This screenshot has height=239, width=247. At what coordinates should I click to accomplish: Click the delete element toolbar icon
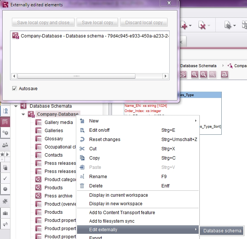(202, 26)
